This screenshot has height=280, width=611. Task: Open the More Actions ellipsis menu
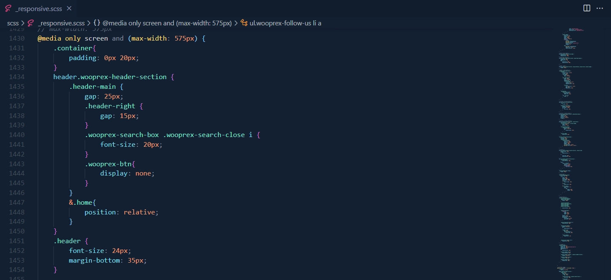pos(600,8)
